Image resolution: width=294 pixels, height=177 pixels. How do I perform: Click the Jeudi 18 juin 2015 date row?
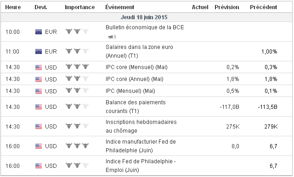[147, 17]
